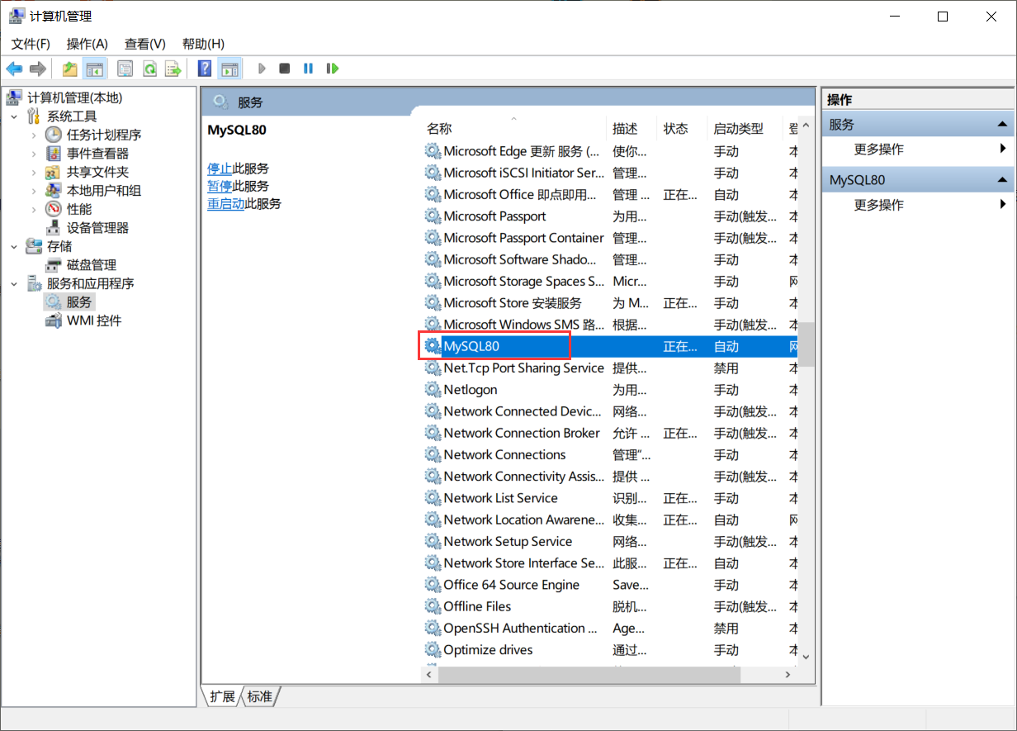
Task: Expand the 性能 node arrow
Action: (x=34, y=209)
